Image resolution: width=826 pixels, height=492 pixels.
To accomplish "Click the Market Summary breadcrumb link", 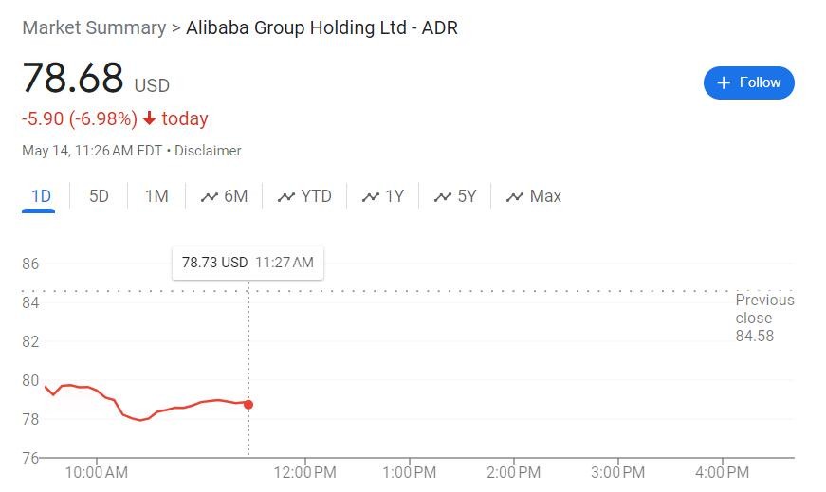I will [x=93, y=27].
